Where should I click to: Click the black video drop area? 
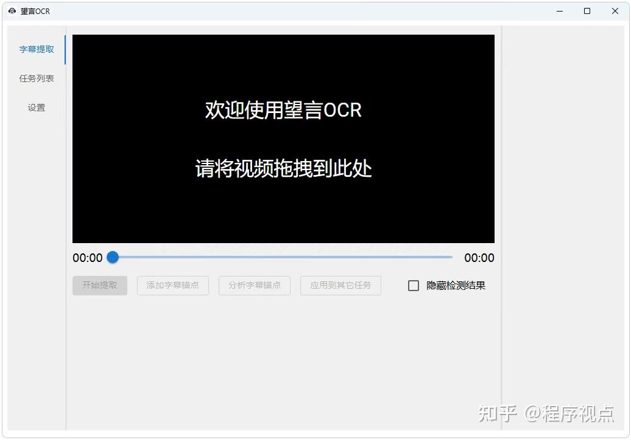coord(283,213)
